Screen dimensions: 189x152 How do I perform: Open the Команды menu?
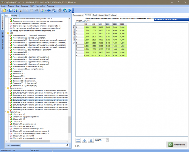tap(24, 6)
